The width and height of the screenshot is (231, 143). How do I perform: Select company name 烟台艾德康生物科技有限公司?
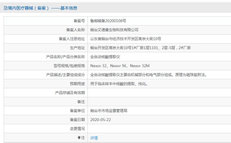(x=114, y=30)
